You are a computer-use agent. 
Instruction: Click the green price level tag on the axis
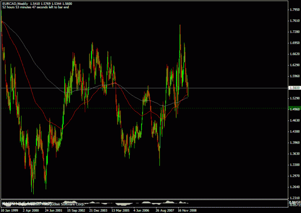(x=295, y=108)
